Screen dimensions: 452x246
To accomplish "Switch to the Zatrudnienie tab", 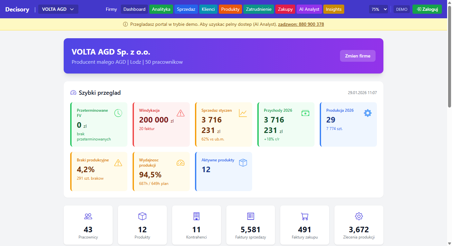I will click(259, 9).
